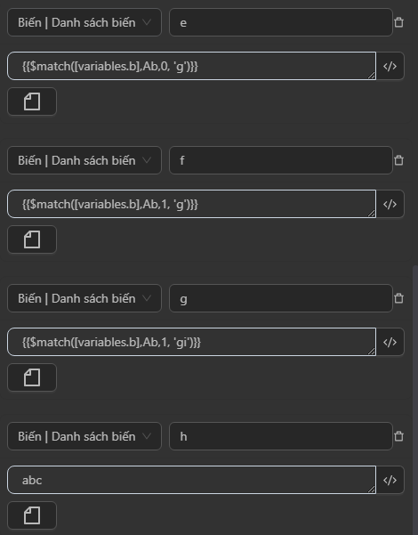
Task: Remove variable g using trash icon
Action: [x=398, y=298]
